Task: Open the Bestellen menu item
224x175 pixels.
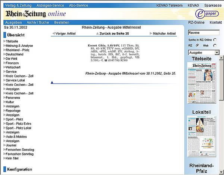Action: point(62,22)
